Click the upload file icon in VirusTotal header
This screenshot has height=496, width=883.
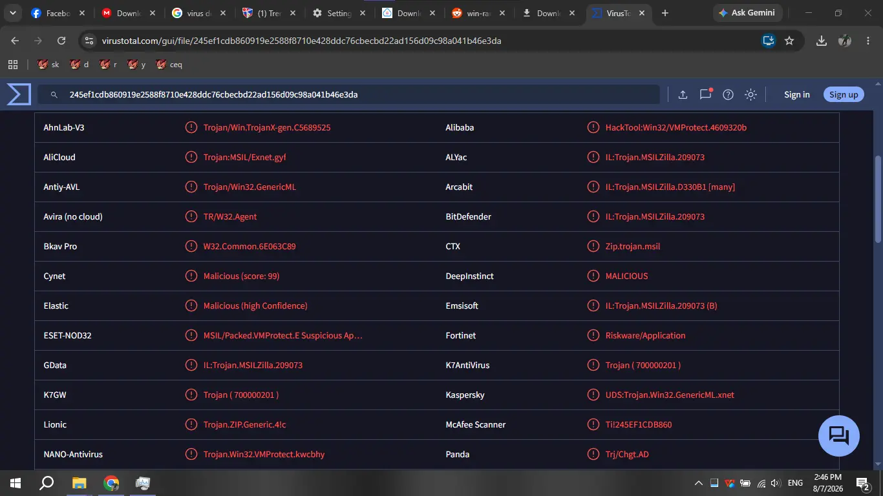[683, 94]
